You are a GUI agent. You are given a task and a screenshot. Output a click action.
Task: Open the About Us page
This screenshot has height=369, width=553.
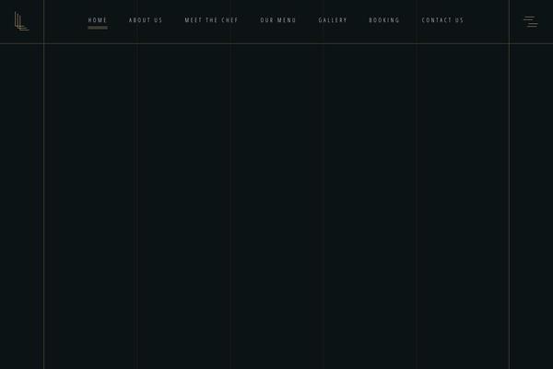146,20
